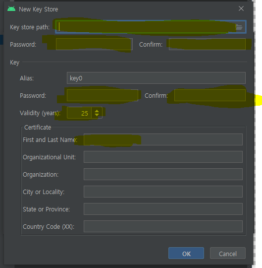Focus the Key section Confirm field
Image resolution: width=262 pixels, height=268 pixels.
pyautogui.click(x=210, y=95)
